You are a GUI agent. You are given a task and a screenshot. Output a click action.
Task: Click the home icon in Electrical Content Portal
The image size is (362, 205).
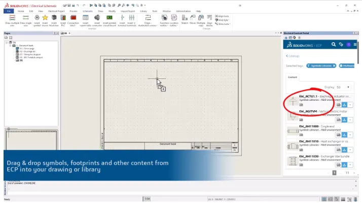tap(286, 37)
